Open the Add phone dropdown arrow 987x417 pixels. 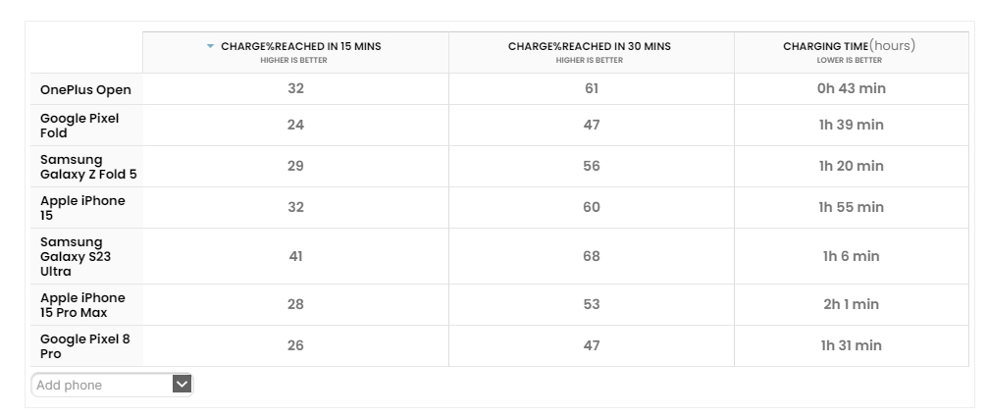click(182, 385)
